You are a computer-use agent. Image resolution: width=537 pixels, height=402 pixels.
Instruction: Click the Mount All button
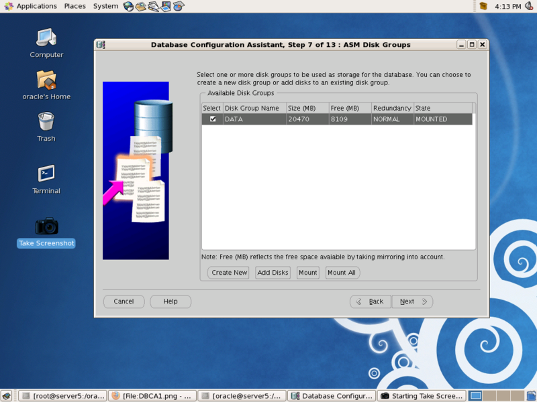point(342,273)
